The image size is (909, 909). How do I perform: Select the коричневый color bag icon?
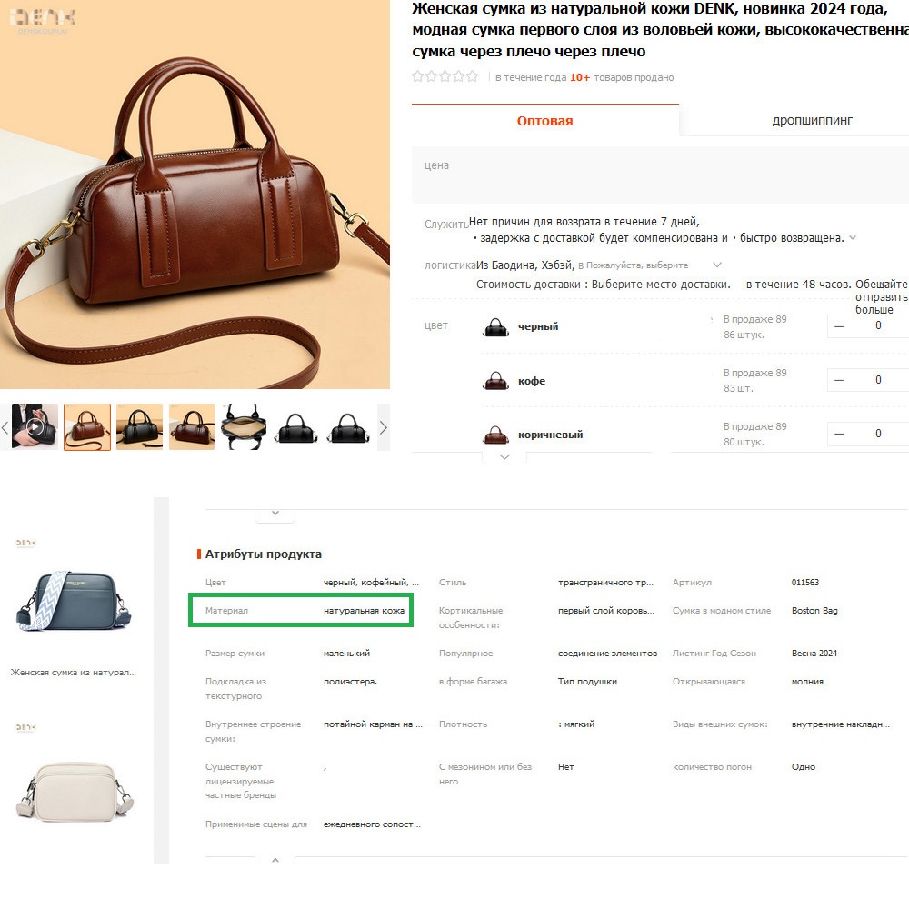[496, 435]
